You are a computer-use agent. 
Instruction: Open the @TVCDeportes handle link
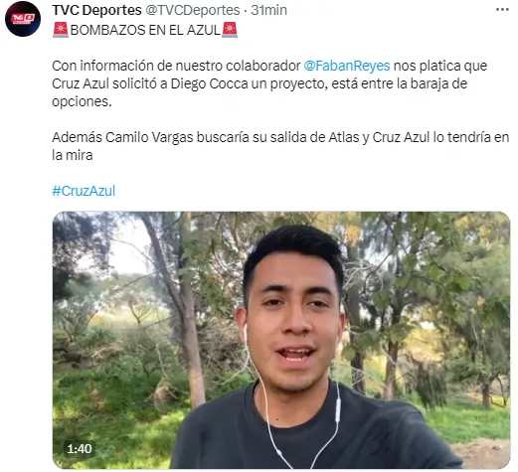pos(193,10)
